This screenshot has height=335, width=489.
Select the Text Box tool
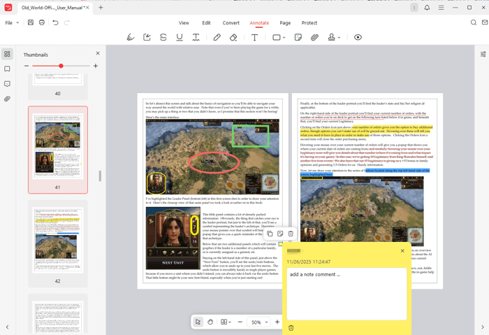pos(254,38)
